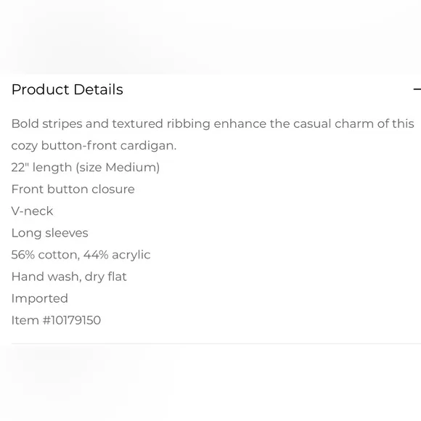The width and height of the screenshot is (421, 421).
Task: Click the Product Details heading
Action: tap(67, 89)
